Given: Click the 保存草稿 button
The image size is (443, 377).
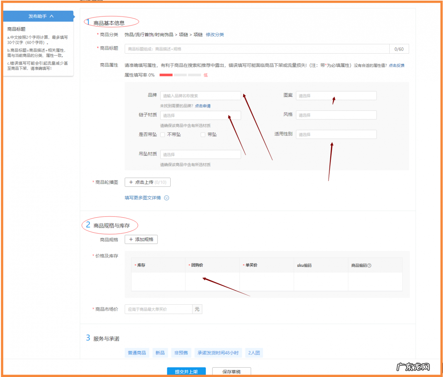Looking at the screenshot, I should pyautogui.click(x=232, y=371).
